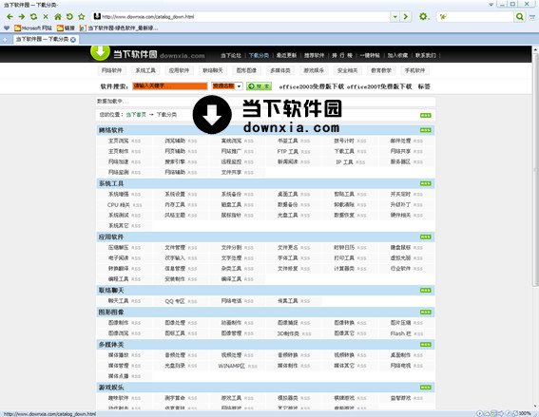Open browser settings gear icon
Image resolution: width=539 pixels, height=417 pixels.
click(x=423, y=16)
